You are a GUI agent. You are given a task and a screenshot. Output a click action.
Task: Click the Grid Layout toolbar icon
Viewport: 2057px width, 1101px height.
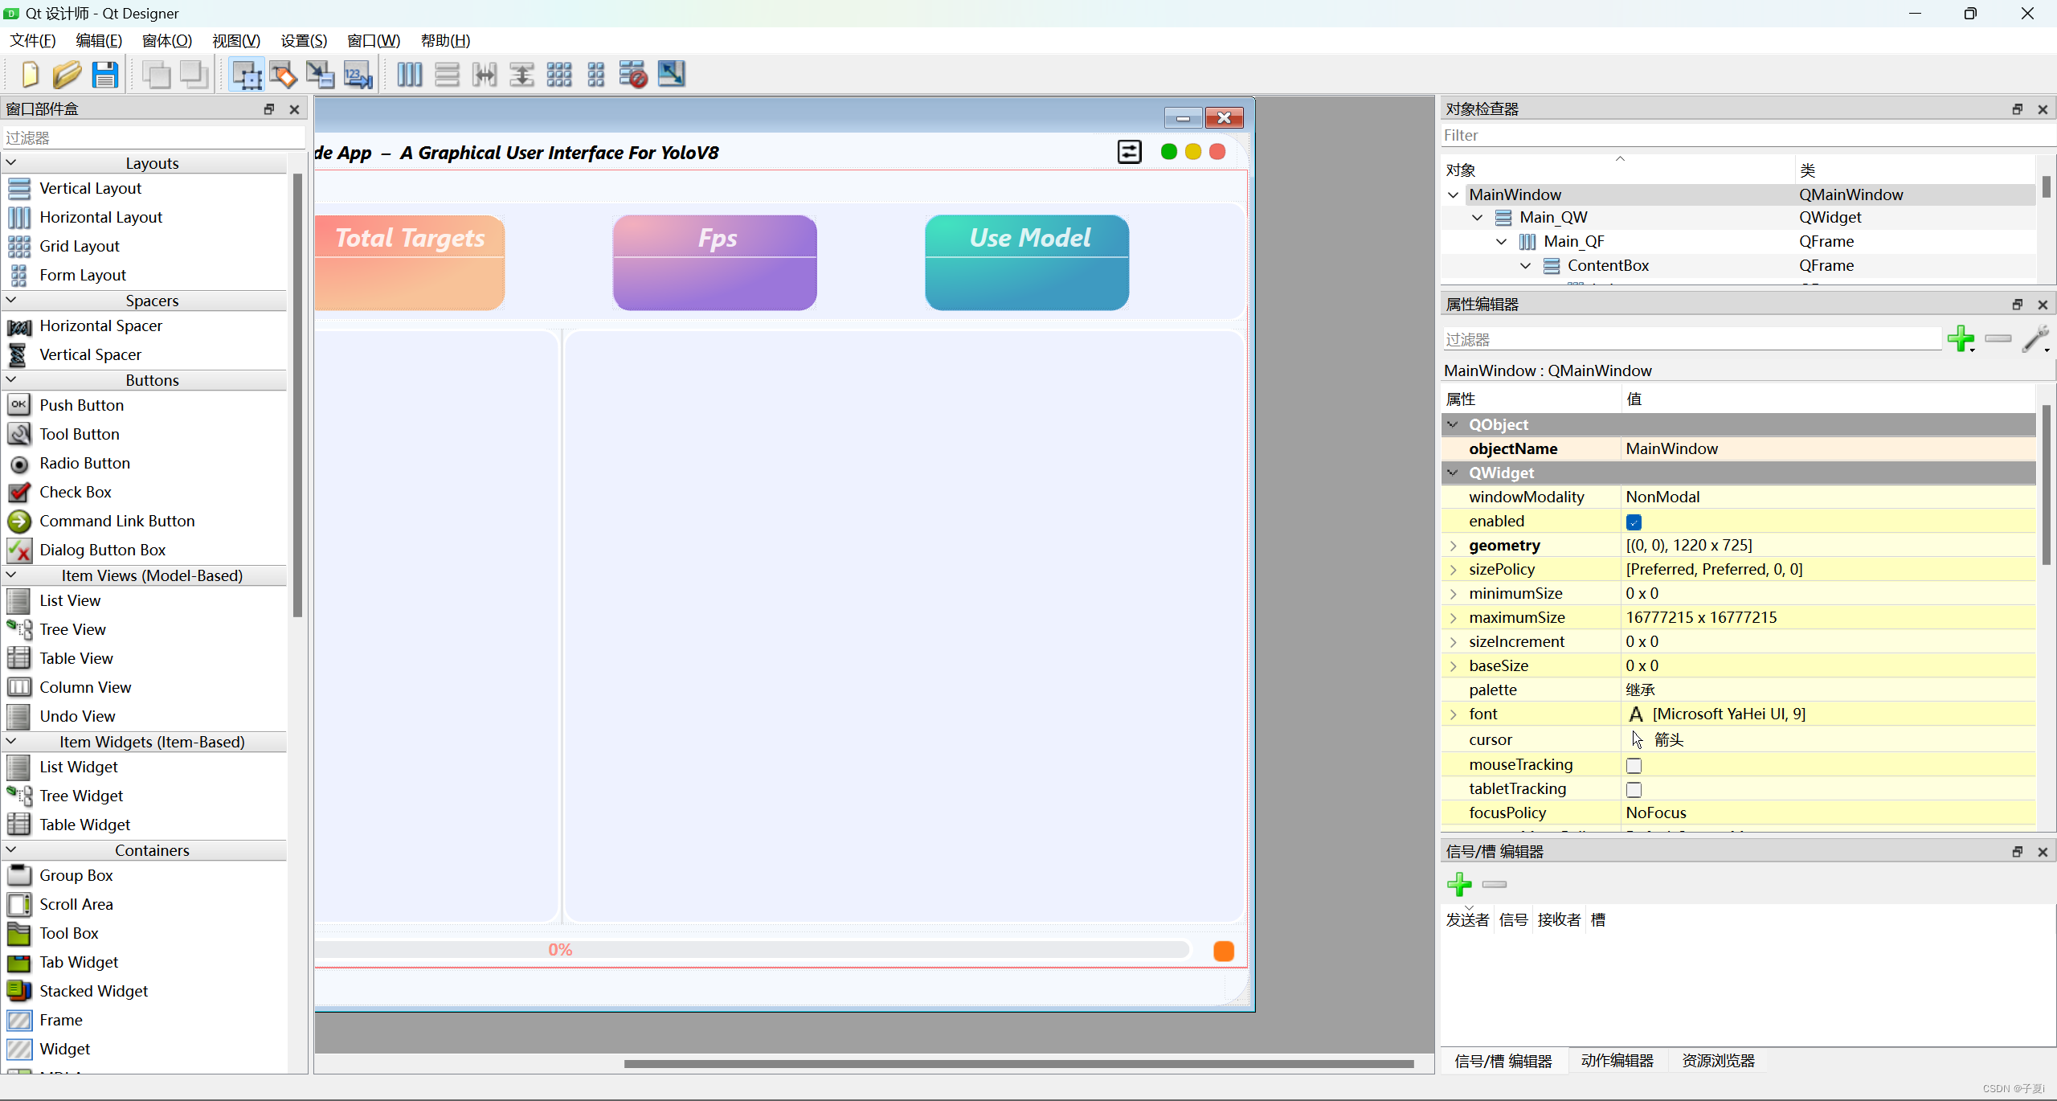tap(558, 74)
